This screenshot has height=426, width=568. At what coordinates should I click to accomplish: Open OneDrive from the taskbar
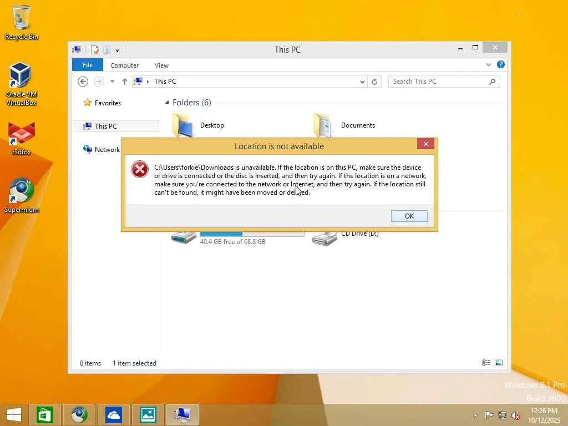point(113,415)
